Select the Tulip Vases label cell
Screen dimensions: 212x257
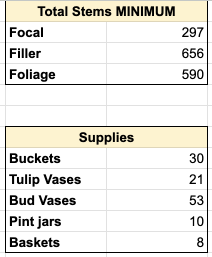pyautogui.click(x=56, y=179)
